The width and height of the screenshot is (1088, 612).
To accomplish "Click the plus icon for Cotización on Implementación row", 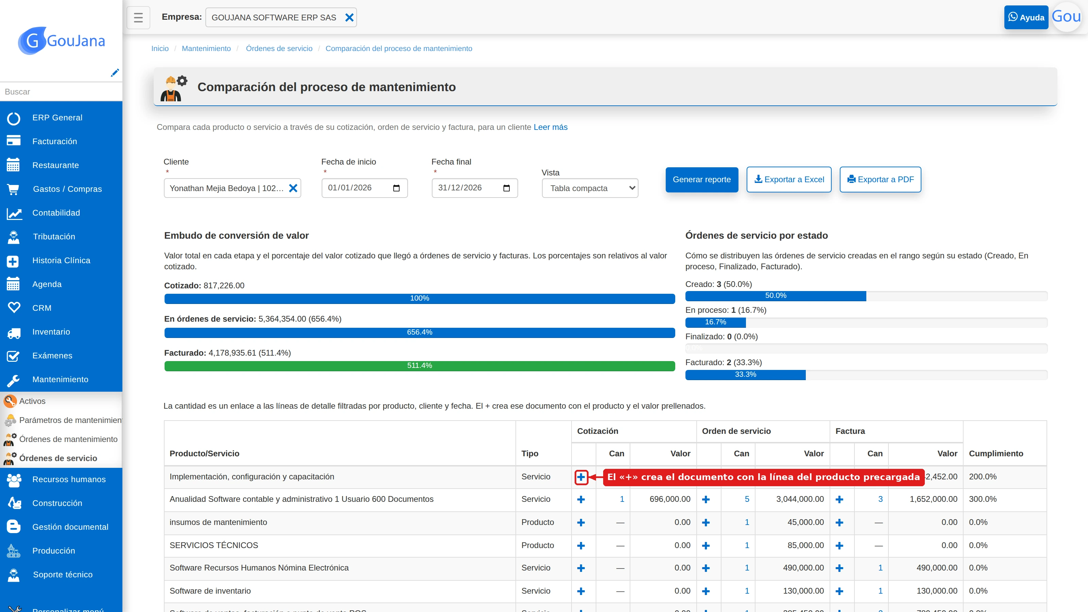I will point(581,477).
